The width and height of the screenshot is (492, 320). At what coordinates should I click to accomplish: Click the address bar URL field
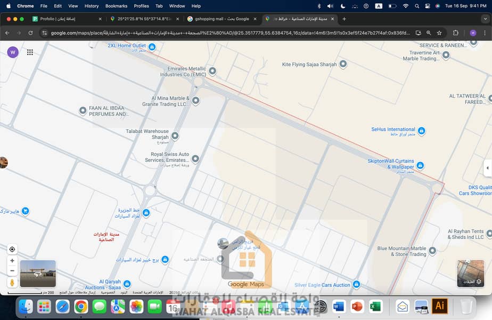tap(229, 33)
